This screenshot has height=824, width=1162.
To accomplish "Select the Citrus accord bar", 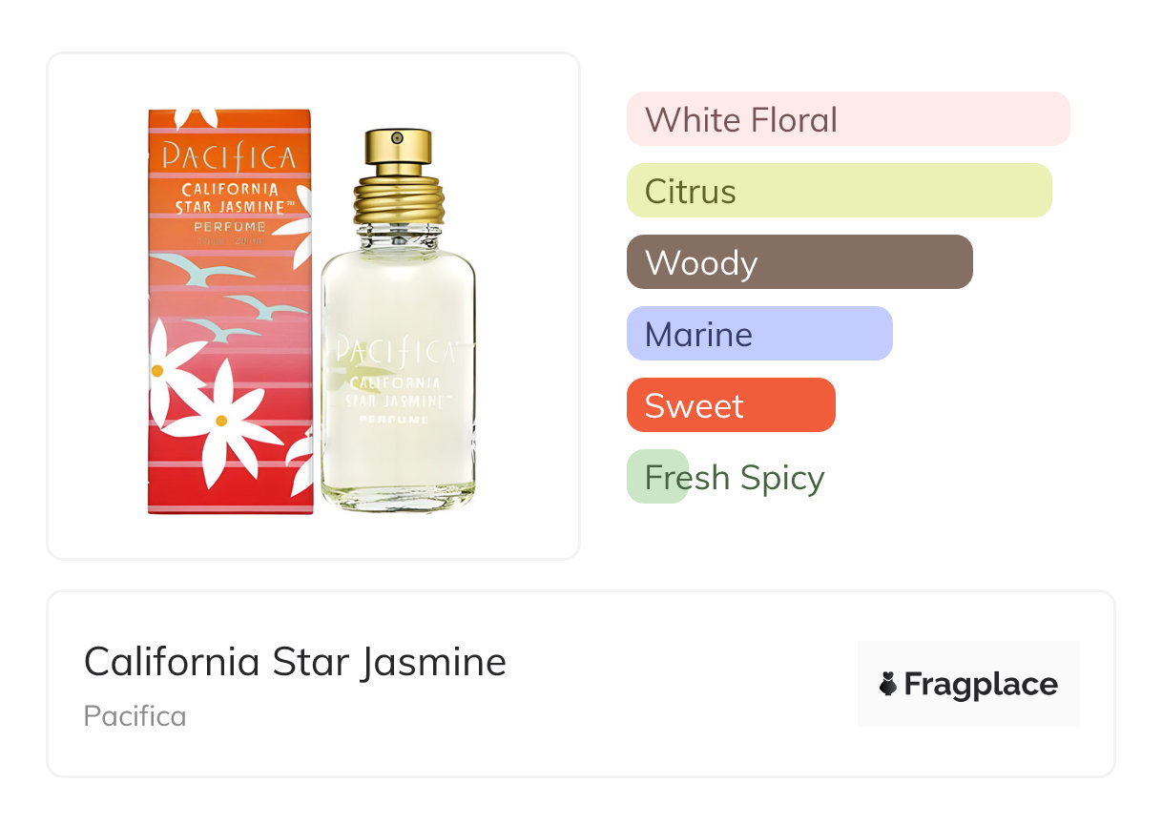I will tap(839, 191).
